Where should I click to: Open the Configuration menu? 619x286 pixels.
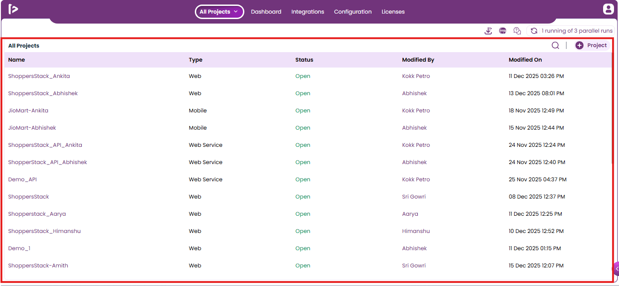[353, 12]
